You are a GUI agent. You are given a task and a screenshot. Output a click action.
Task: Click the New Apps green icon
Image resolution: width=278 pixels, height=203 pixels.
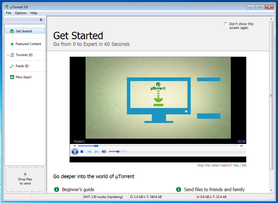click(x=12, y=77)
